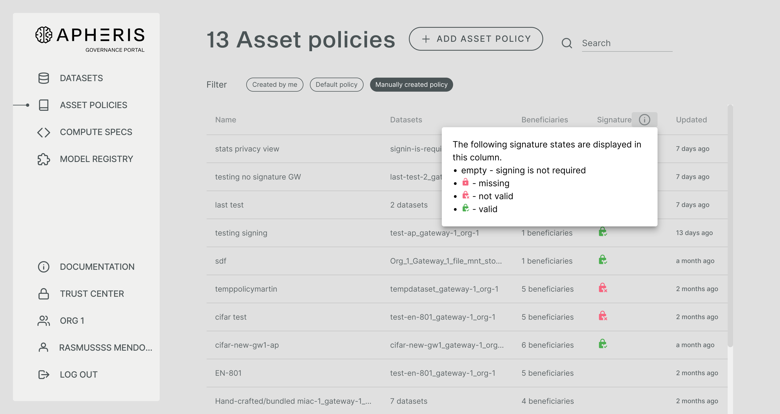This screenshot has height=414, width=780.
Task: Enable the Default policy filter
Action: point(336,84)
